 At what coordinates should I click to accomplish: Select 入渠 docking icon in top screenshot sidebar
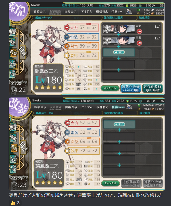pyautogui.click(x=12, y=63)
